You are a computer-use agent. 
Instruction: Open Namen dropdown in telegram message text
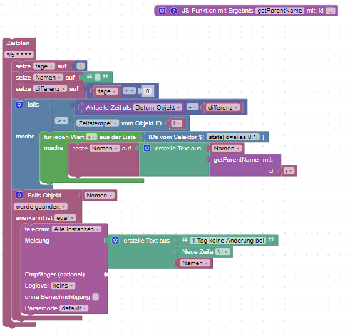[x=195, y=263]
